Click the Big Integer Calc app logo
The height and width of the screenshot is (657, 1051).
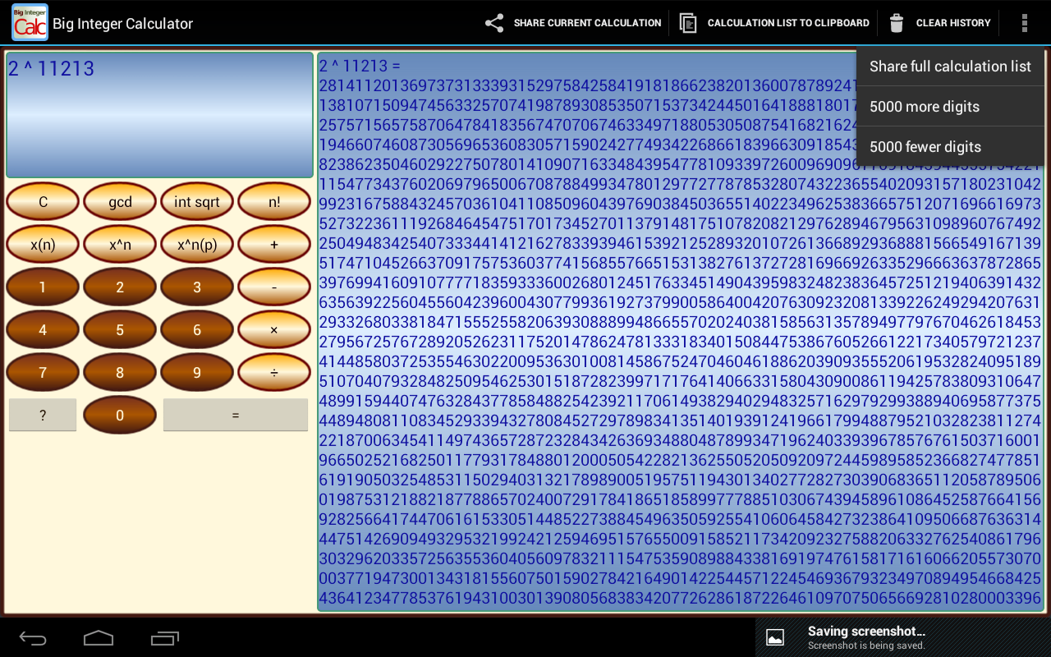27,22
